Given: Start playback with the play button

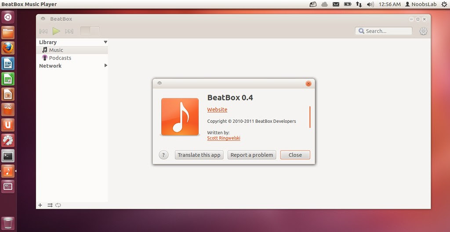Looking at the screenshot, I should click(56, 31).
